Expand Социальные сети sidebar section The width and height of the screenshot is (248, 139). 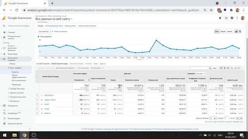(18, 97)
